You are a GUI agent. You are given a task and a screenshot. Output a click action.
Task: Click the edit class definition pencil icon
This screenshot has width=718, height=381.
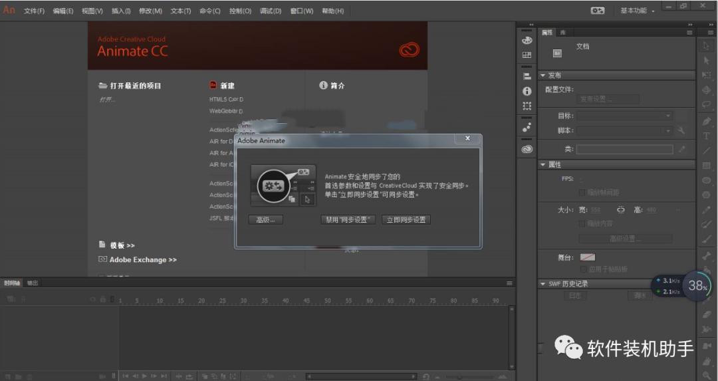(x=681, y=149)
